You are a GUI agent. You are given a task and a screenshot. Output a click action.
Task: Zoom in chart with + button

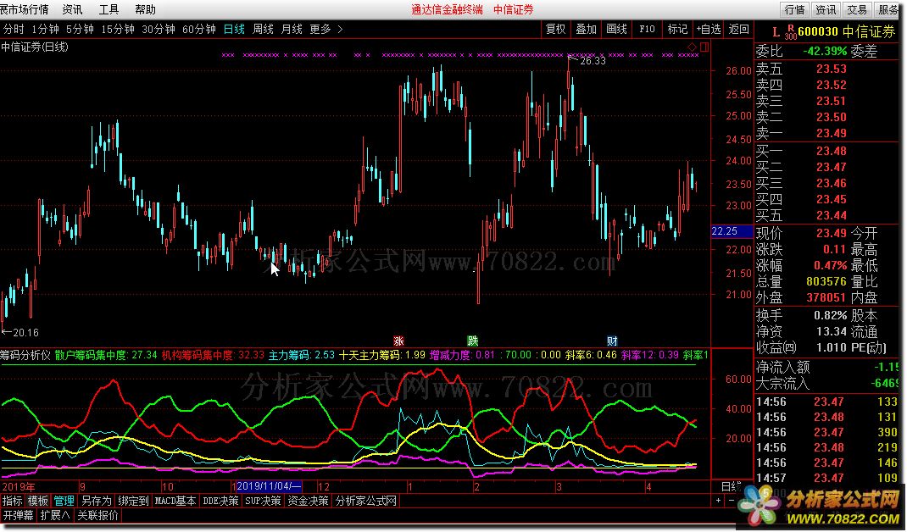719,500
